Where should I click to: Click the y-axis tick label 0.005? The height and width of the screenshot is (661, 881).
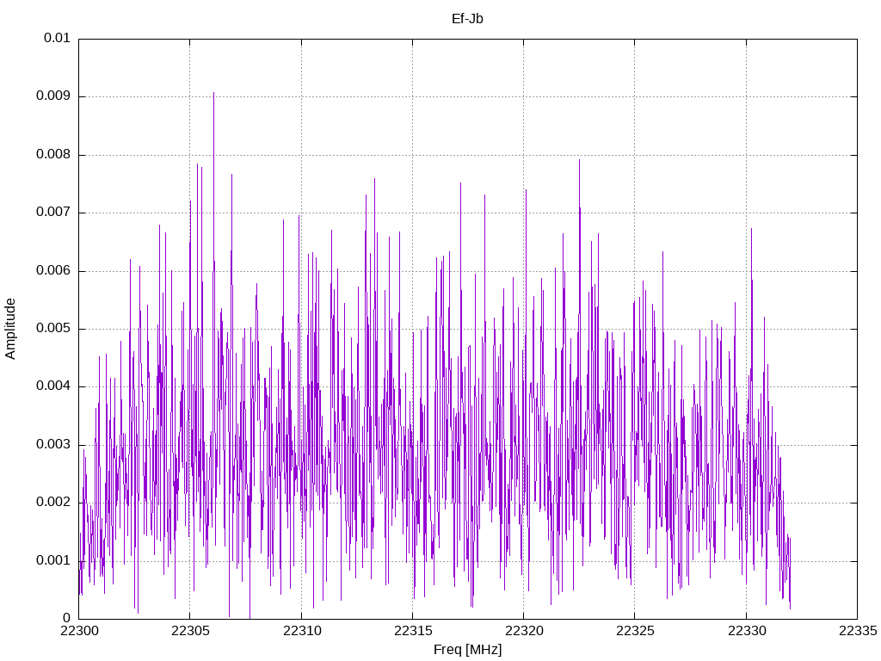(x=53, y=329)
